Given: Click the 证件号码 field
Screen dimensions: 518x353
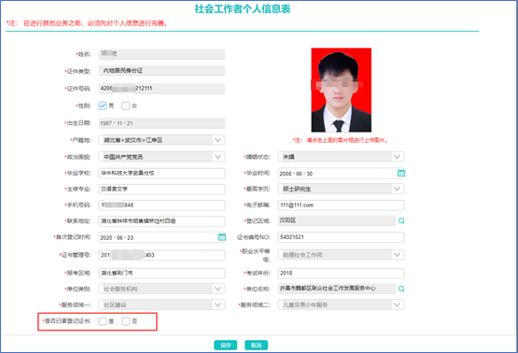Looking at the screenshot, I should pyautogui.click(x=161, y=88).
